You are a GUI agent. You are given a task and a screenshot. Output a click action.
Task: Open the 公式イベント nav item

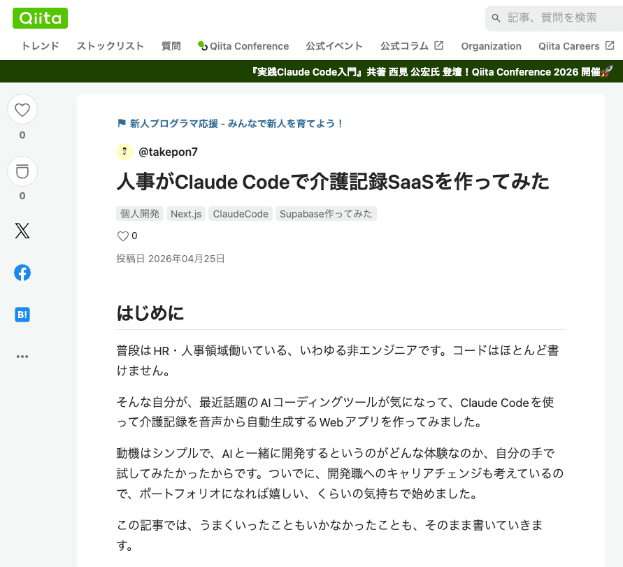334,46
